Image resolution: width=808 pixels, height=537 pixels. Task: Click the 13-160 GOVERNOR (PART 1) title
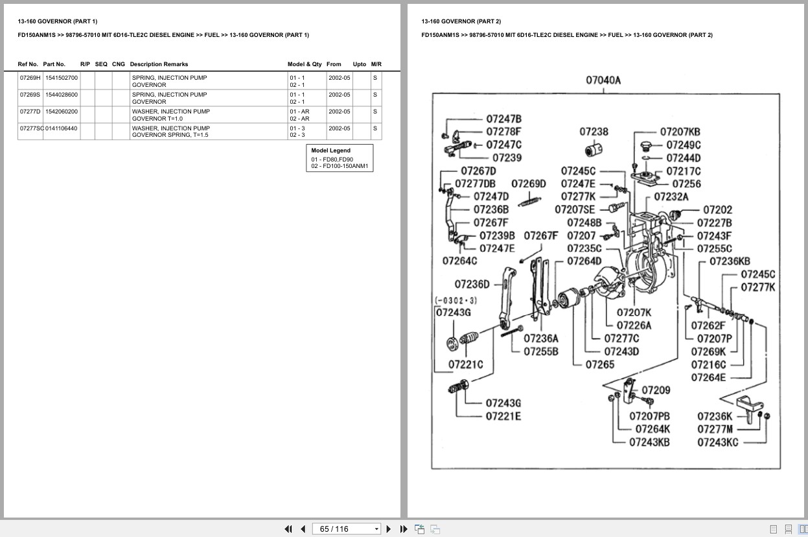pyautogui.click(x=58, y=21)
